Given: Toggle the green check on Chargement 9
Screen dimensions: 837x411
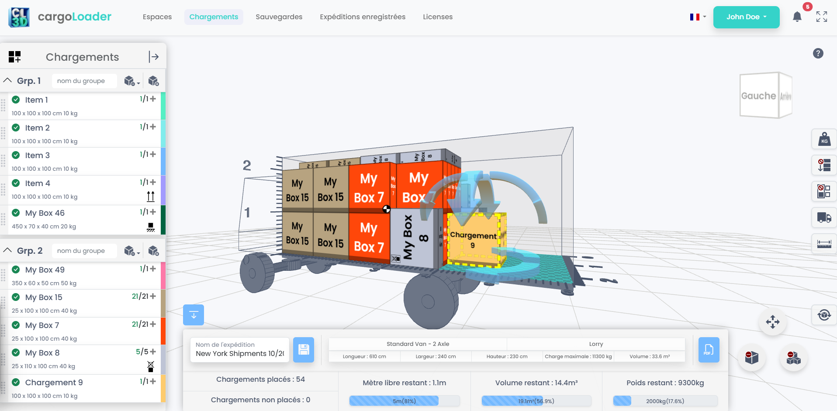Looking at the screenshot, I should tap(16, 382).
